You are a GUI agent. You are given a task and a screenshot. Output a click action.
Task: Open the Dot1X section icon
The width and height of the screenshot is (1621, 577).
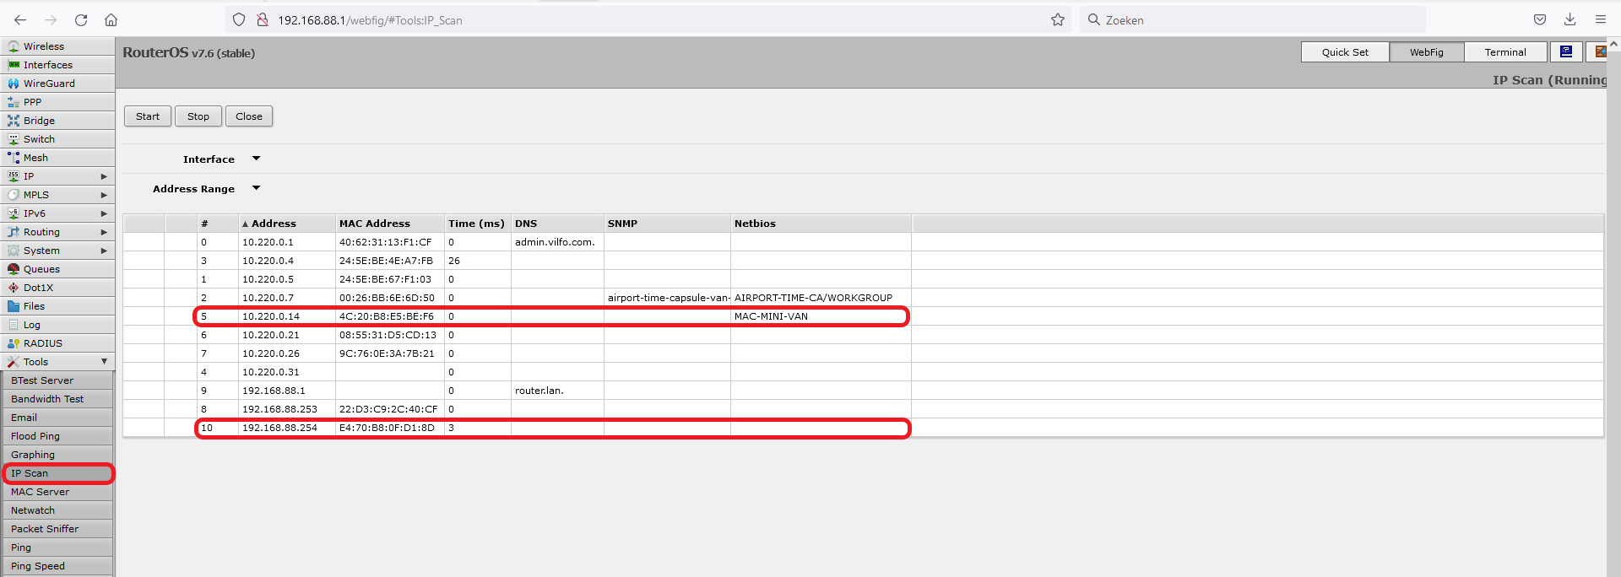click(14, 288)
